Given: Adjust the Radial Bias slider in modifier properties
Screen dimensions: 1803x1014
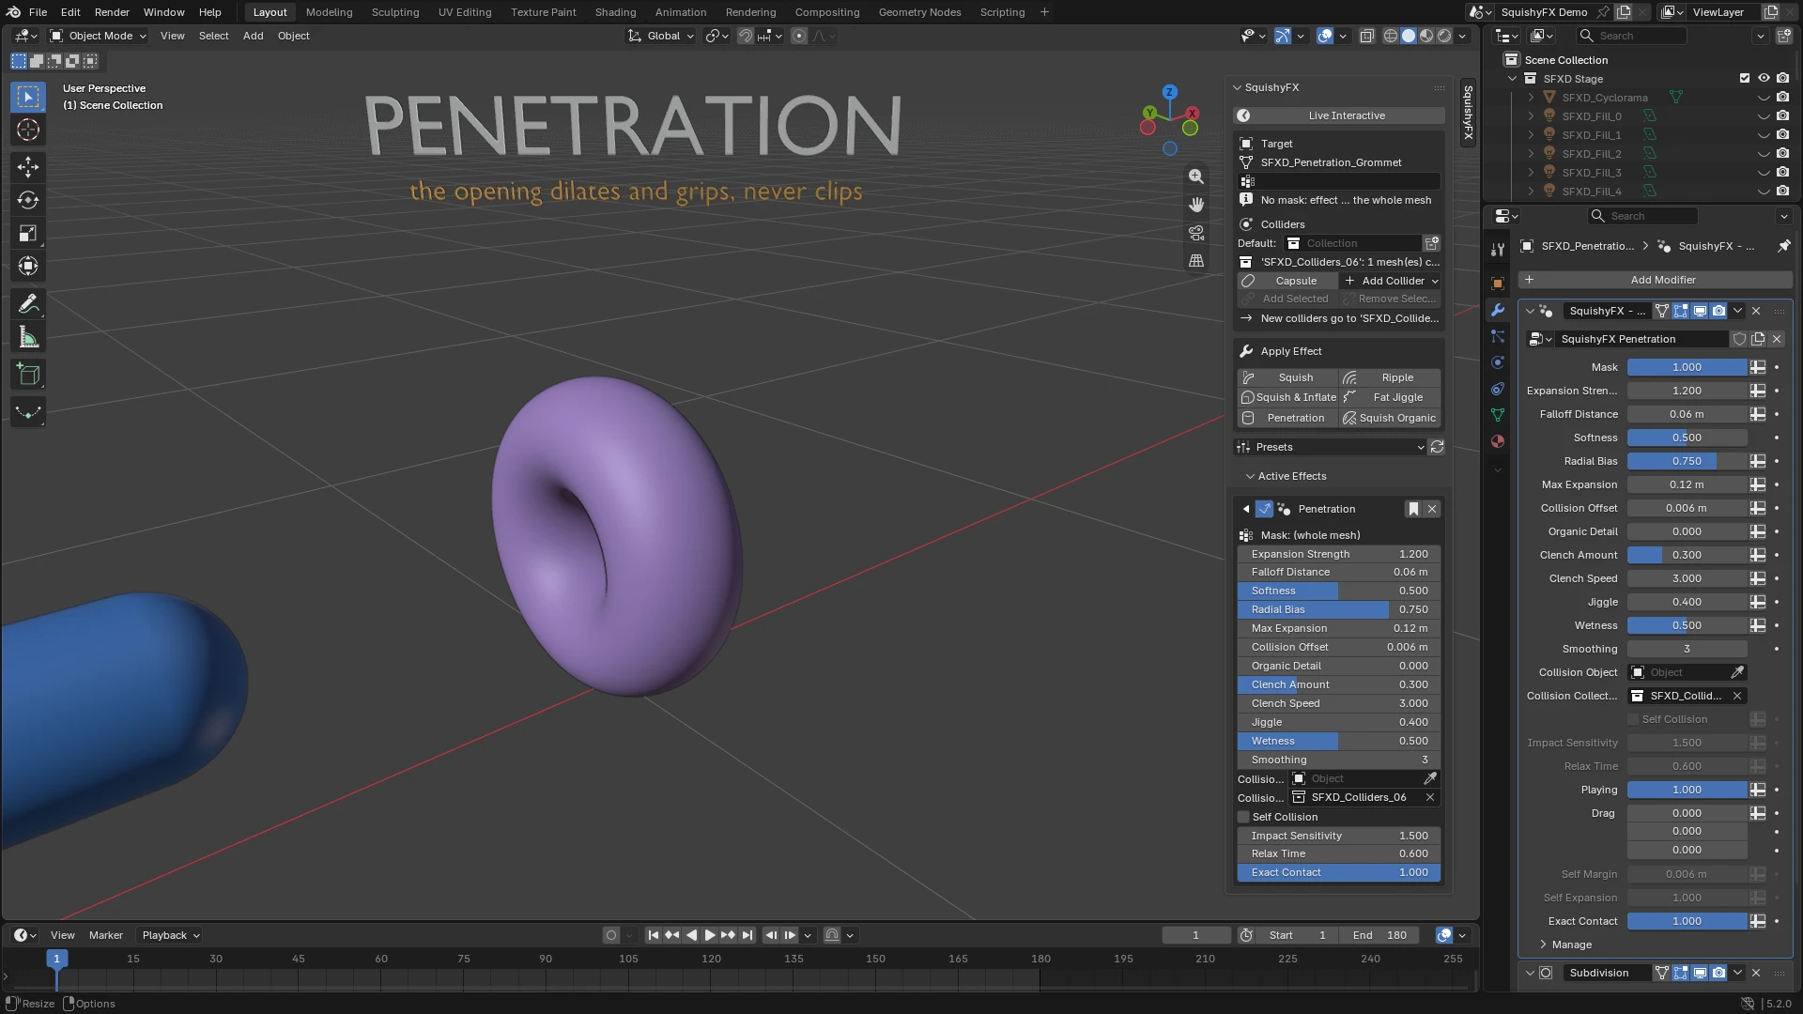Looking at the screenshot, I should coord(1687,461).
